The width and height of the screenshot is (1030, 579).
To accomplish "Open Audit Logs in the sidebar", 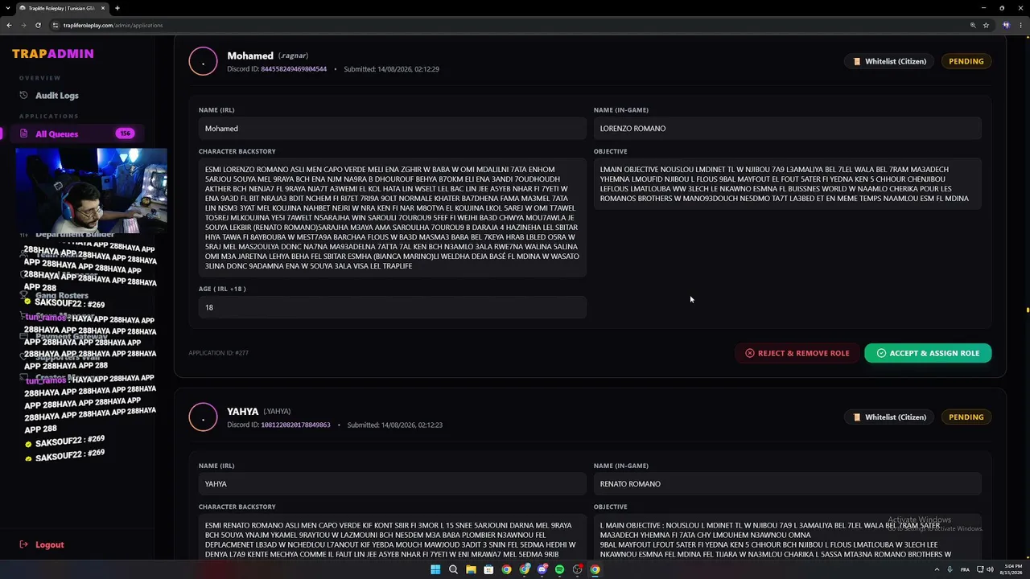I will click(56, 96).
